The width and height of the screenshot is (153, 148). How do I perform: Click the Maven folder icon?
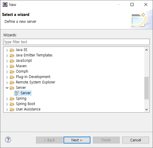click(x=12, y=66)
